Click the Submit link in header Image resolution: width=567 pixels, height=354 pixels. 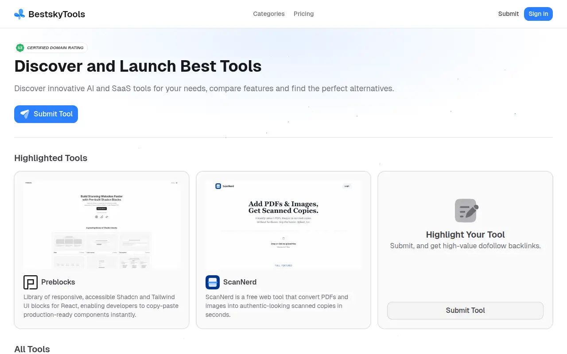click(508, 14)
